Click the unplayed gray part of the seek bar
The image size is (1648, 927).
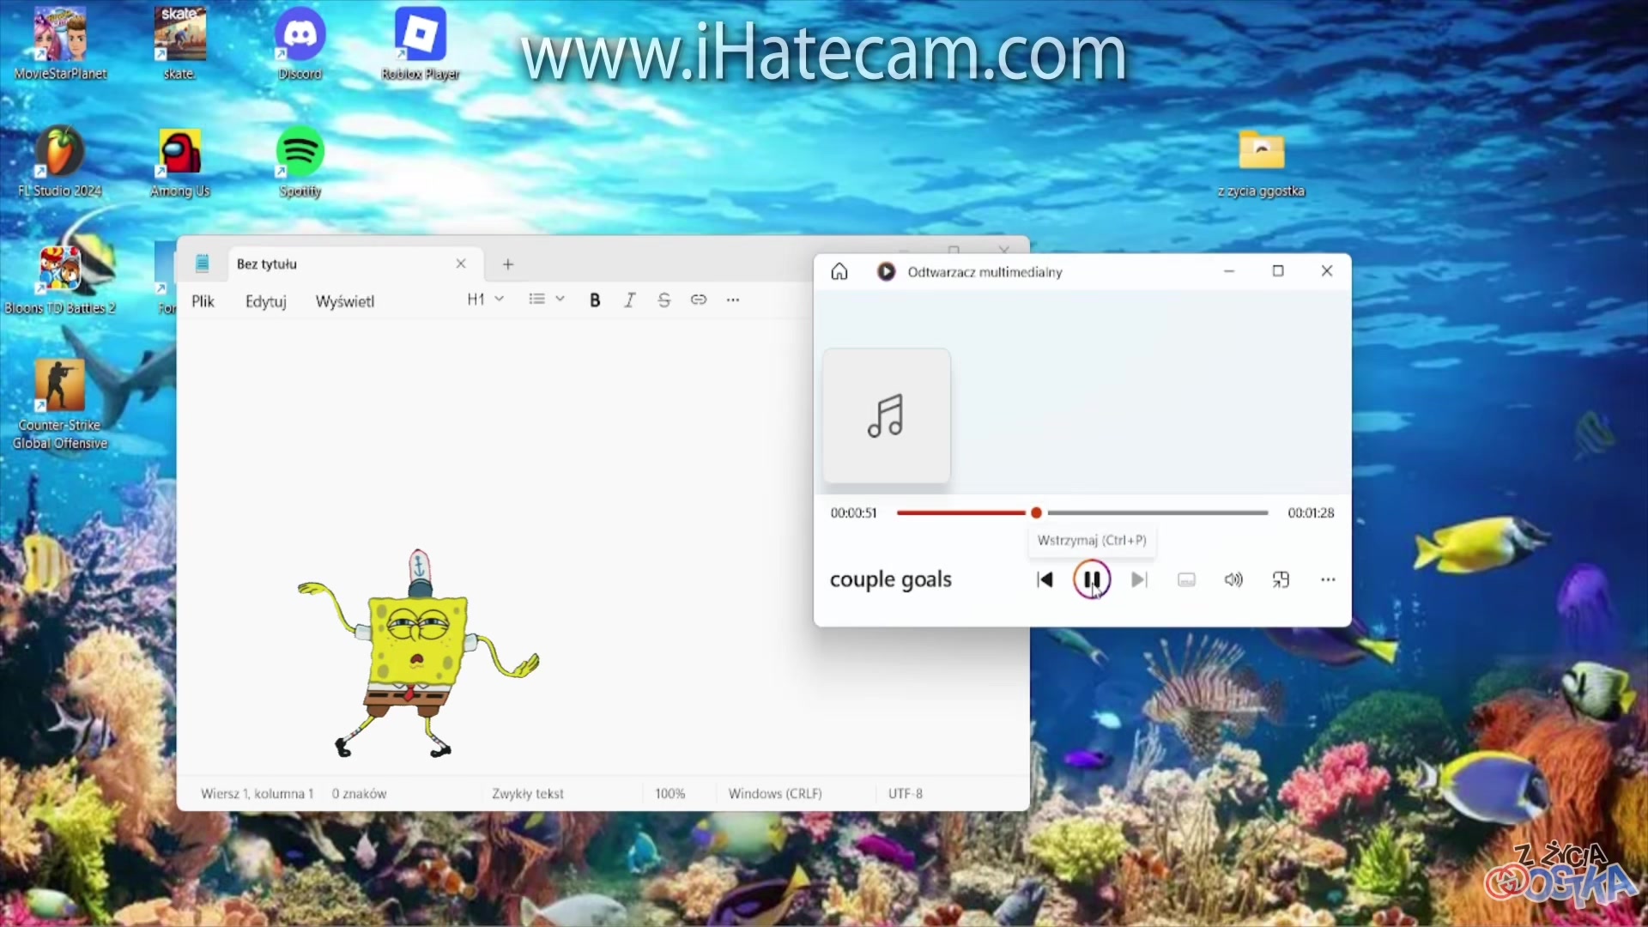(x=1157, y=512)
